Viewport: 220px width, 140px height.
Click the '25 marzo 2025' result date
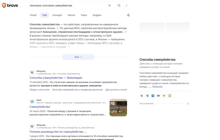click(37, 111)
